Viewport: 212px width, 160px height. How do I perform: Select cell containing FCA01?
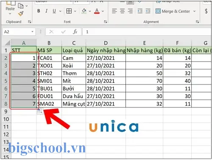(x=49, y=58)
